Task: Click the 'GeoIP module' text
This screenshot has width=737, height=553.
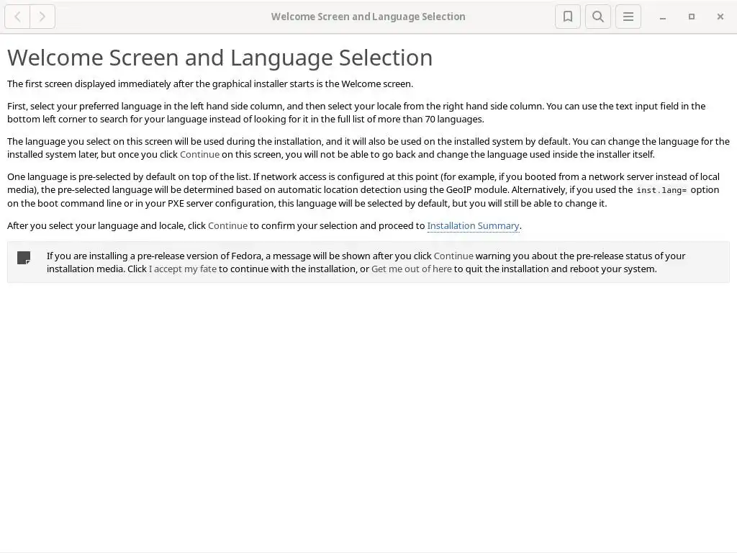Action: [477, 190]
